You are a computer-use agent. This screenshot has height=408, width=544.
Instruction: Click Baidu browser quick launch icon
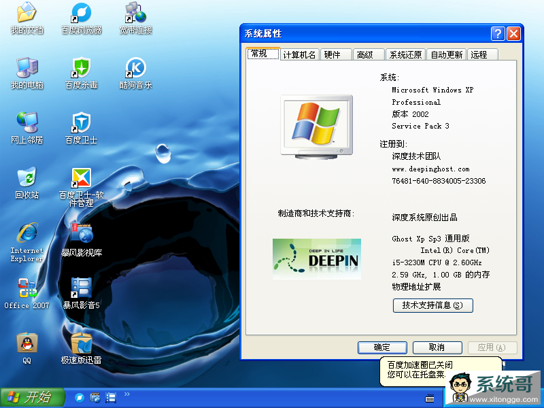80,398
